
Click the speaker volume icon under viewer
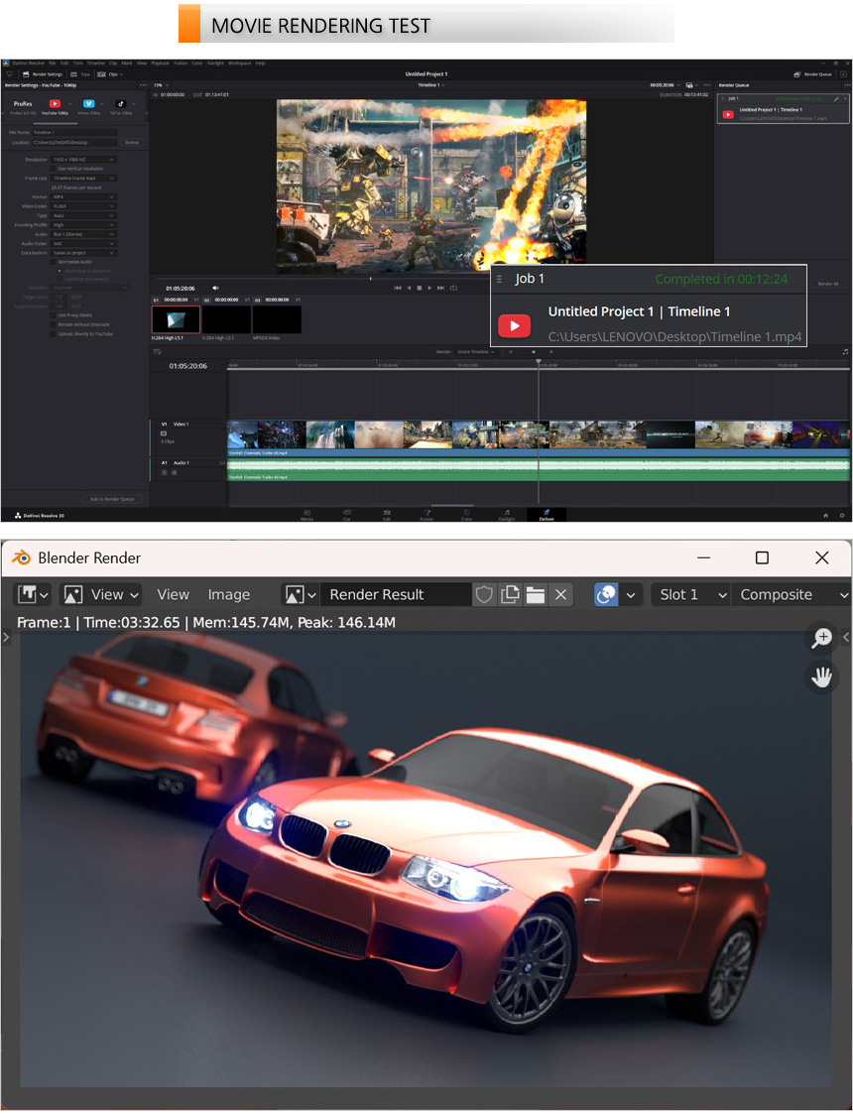click(215, 288)
